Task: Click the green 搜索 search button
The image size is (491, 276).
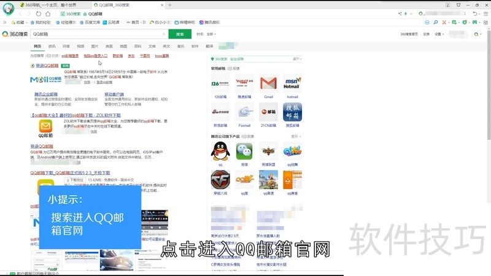Action: click(180, 34)
